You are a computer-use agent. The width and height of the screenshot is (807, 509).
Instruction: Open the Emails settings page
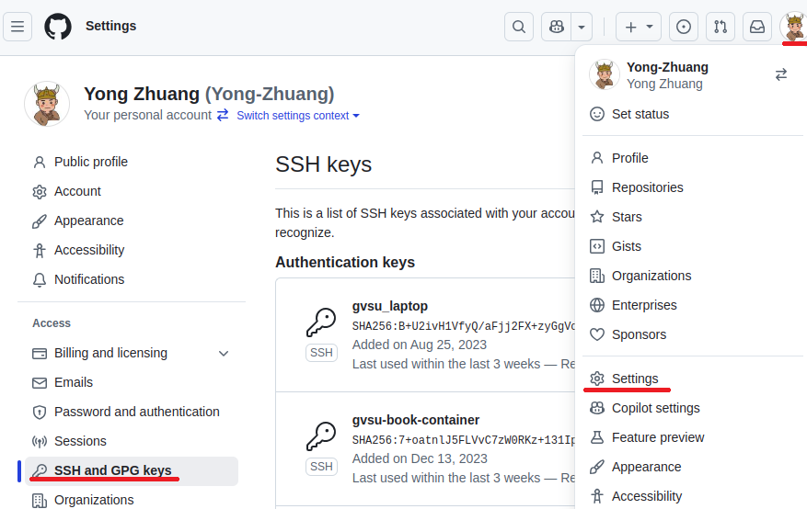(x=74, y=382)
